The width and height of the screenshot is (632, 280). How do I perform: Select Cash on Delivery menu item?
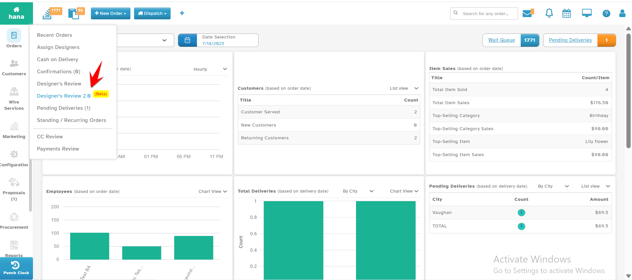coord(58,59)
